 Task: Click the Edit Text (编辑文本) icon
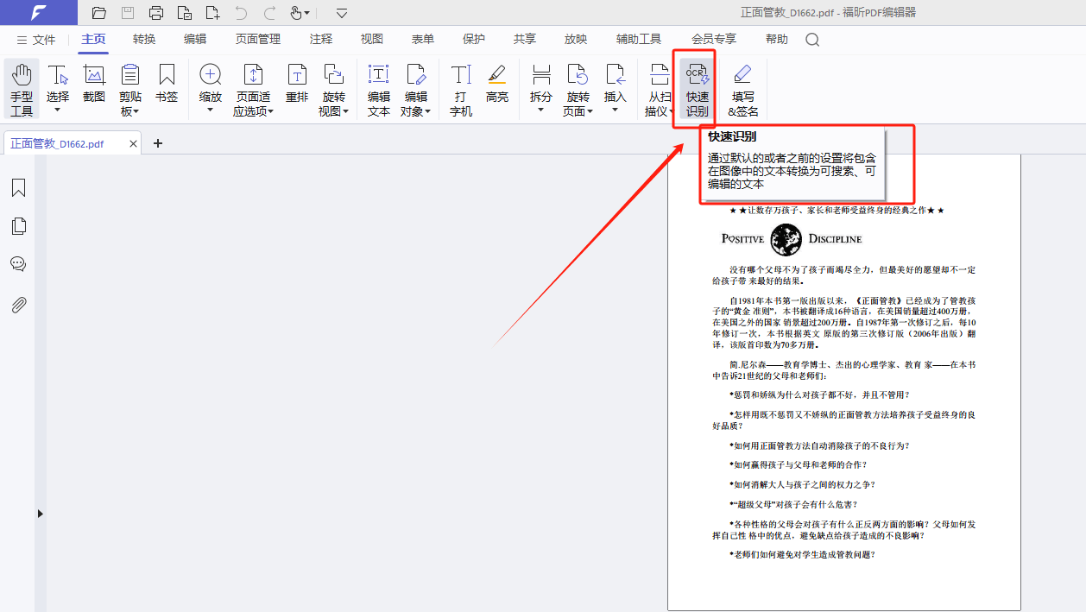click(x=379, y=89)
